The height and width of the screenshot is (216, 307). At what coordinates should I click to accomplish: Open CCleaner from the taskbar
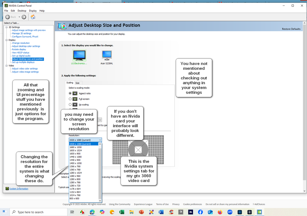click(x=171, y=212)
